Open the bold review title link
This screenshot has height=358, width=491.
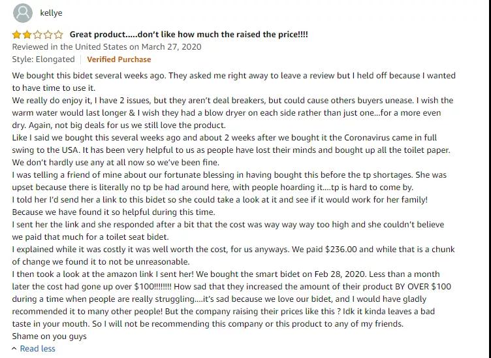(189, 34)
